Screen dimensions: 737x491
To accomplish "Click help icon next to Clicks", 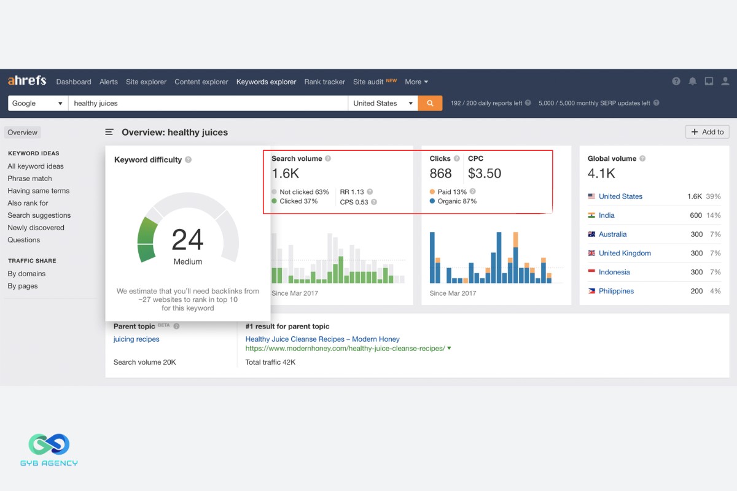I will point(457,158).
